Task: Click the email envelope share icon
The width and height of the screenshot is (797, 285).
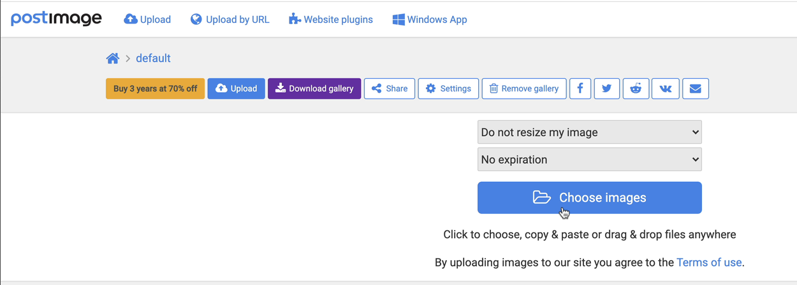Action: [x=695, y=88]
